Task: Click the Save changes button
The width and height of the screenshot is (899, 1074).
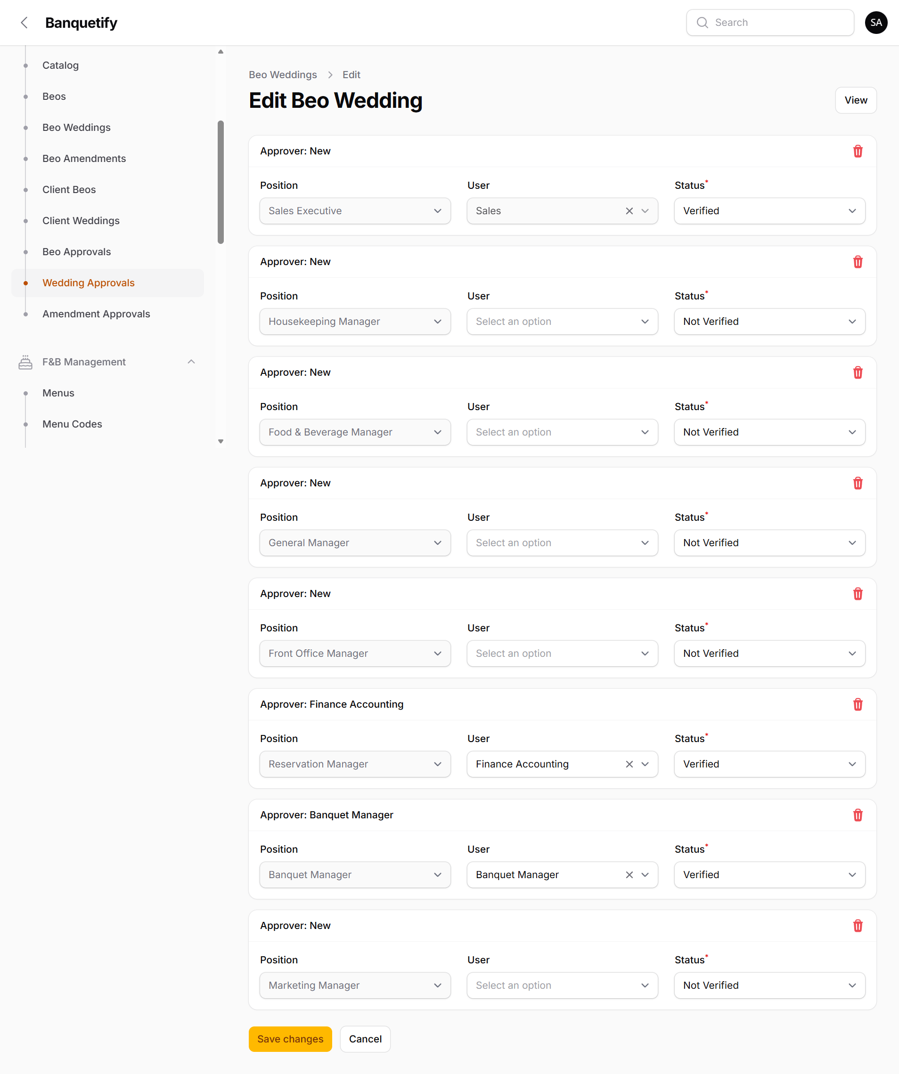Action: click(290, 1039)
